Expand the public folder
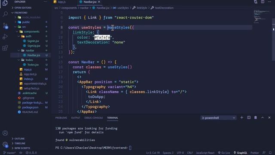275x155 pixels. pos(26,22)
